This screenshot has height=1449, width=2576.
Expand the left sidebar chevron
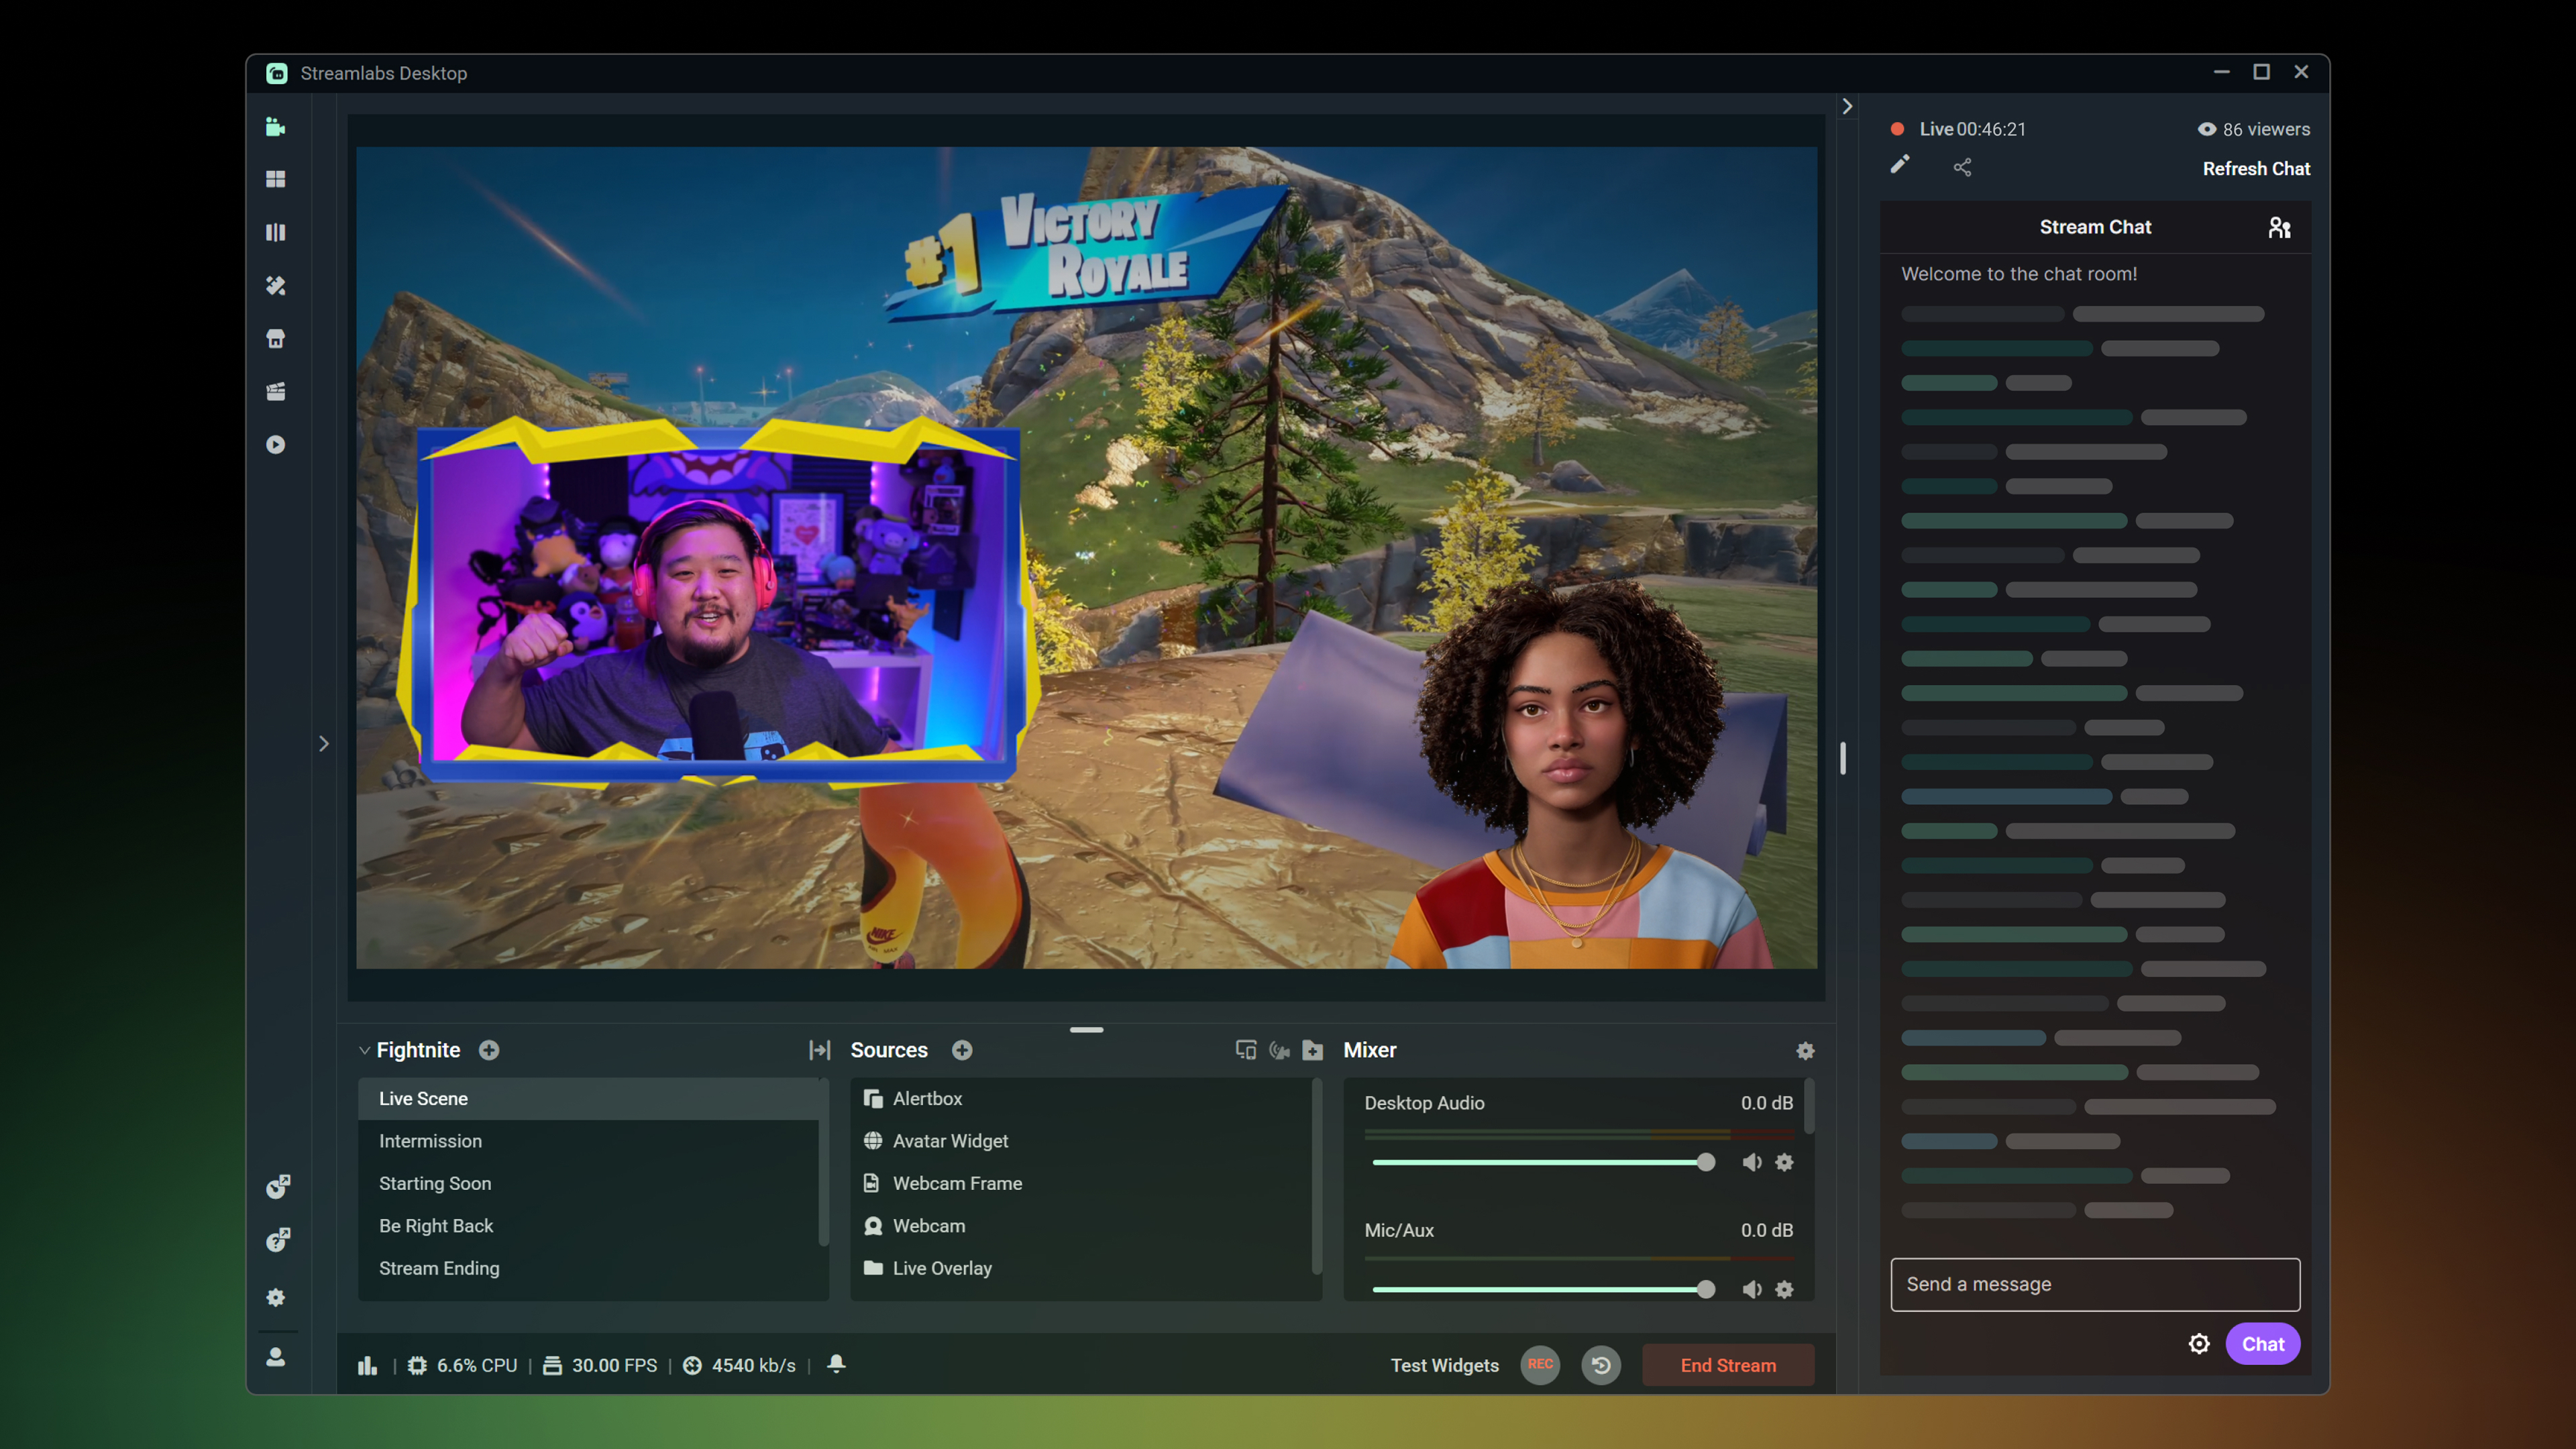[x=324, y=743]
